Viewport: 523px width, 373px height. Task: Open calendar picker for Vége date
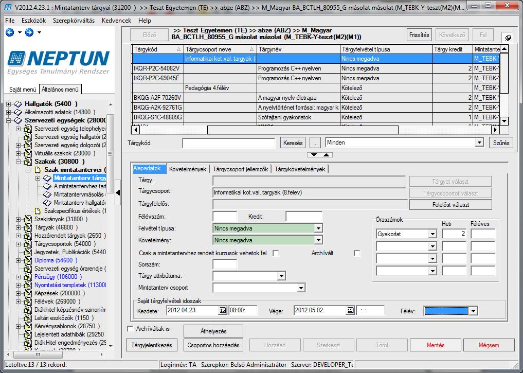(x=350, y=310)
